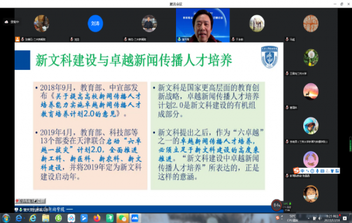
Task: Select the blue-hooded person avatar tile
Action: [311, 126]
